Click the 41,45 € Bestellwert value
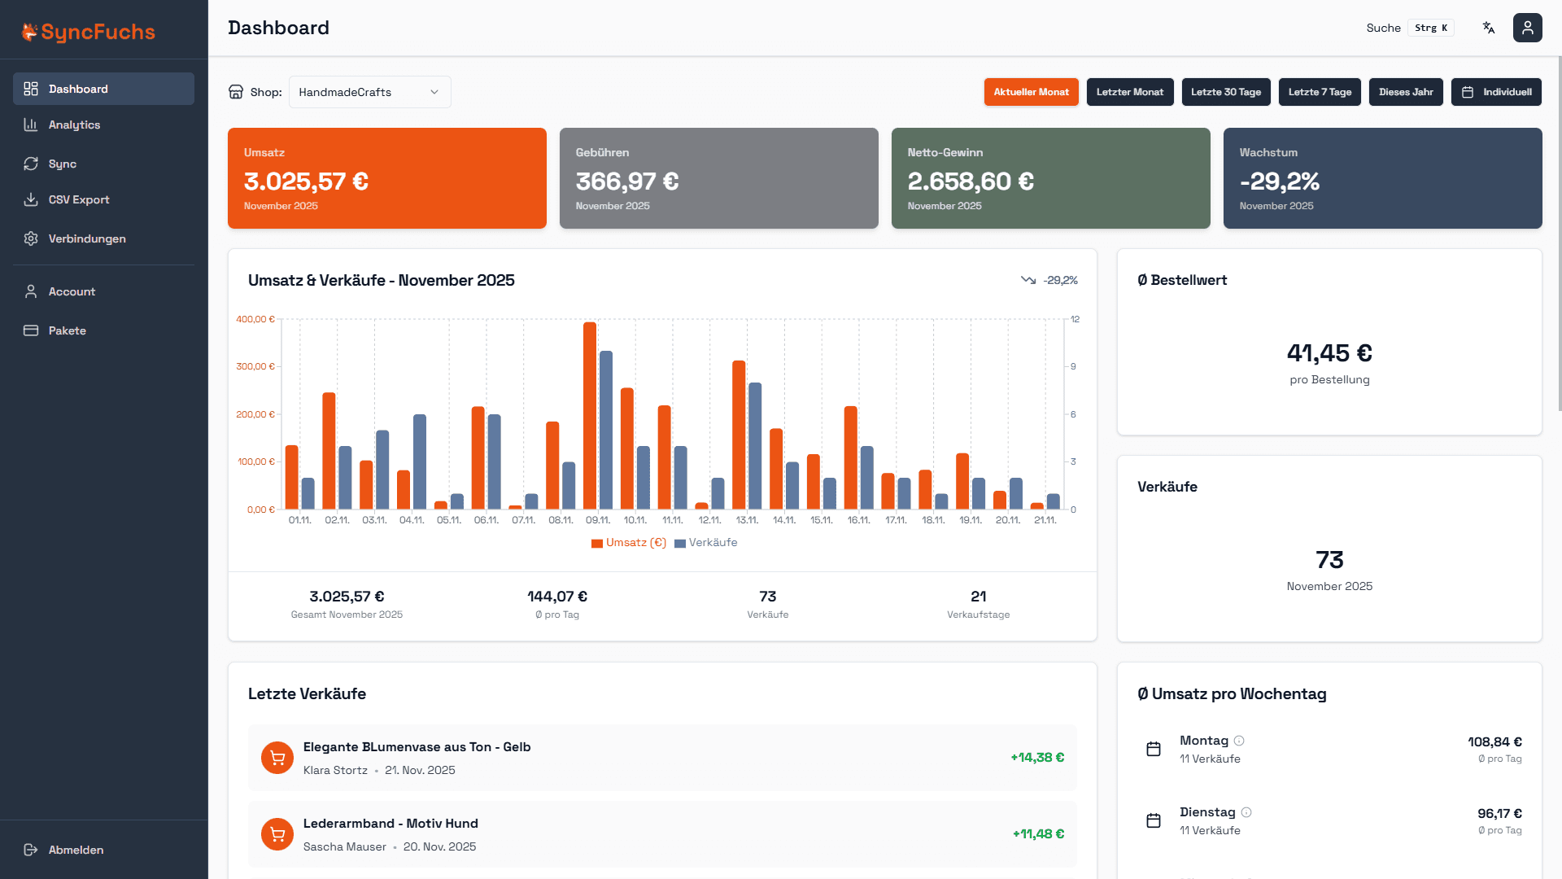1562x879 pixels. pyautogui.click(x=1329, y=353)
